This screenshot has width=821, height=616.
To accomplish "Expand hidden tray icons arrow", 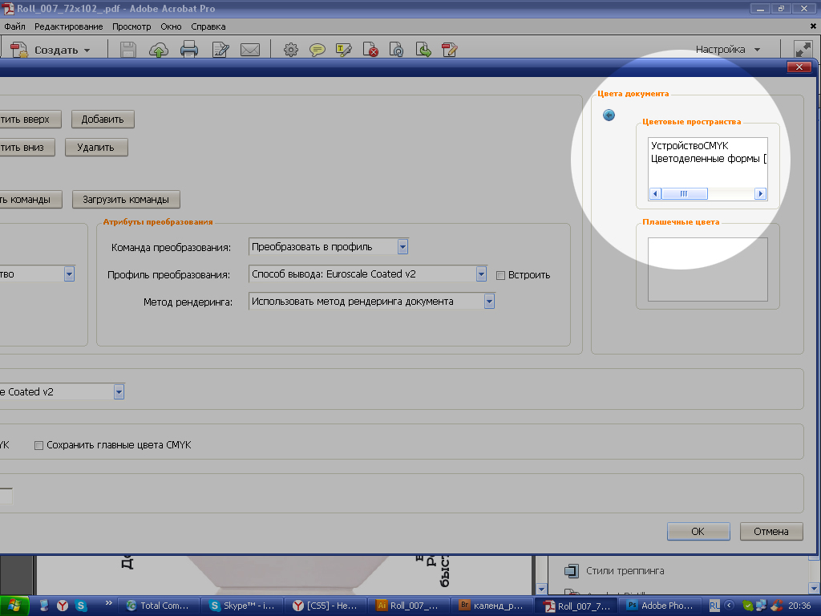I will point(729,605).
